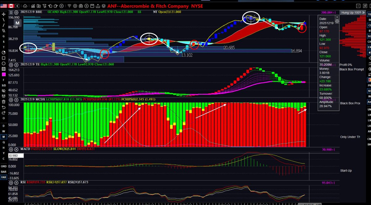The width and height of the screenshot is (371, 205).
Task: Close the date info popup with its X
Action: [x=337, y=17]
